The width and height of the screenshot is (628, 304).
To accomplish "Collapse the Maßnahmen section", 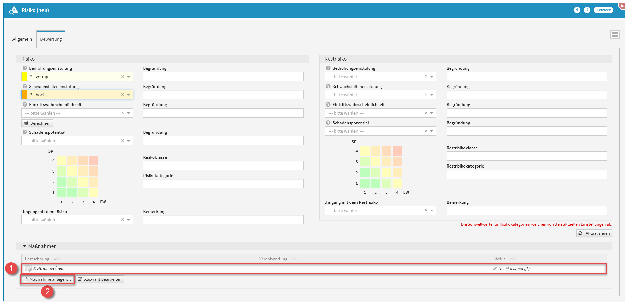I will pyautogui.click(x=25, y=246).
